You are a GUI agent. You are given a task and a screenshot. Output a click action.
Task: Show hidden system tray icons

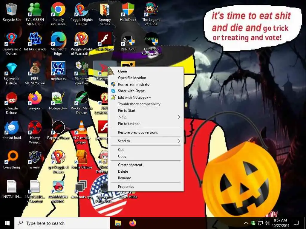tap(246, 223)
